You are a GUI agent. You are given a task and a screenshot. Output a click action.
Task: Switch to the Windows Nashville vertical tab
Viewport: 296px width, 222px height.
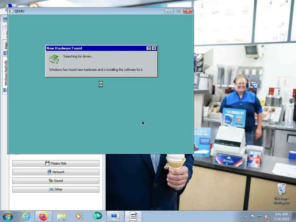5,75
